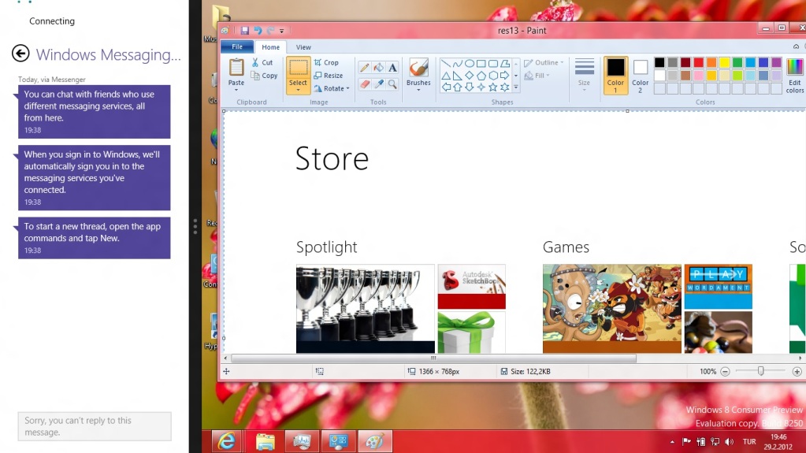Open Internet Explorer from the taskbar
The height and width of the screenshot is (453, 806).
pyautogui.click(x=227, y=441)
